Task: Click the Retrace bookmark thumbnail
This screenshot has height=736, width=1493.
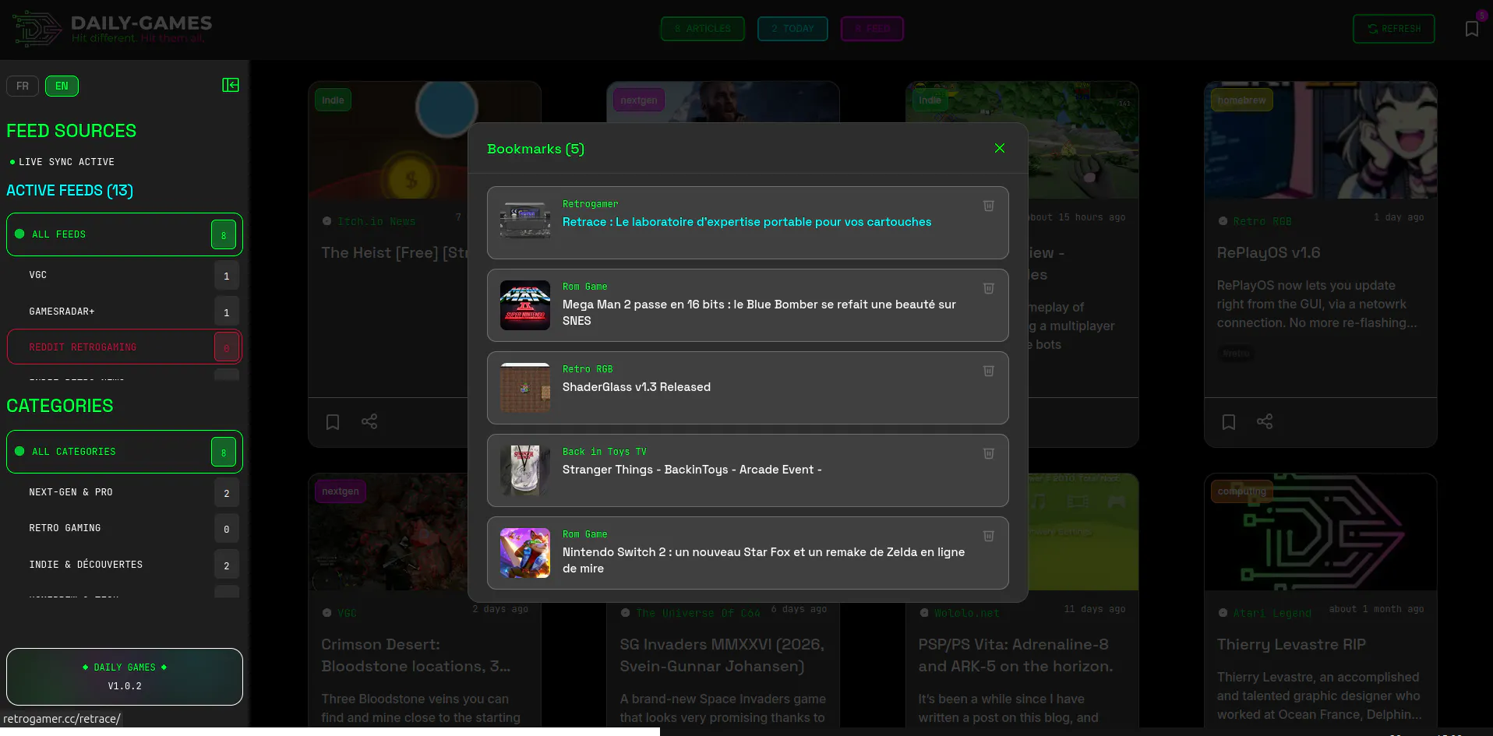Action: [525, 223]
